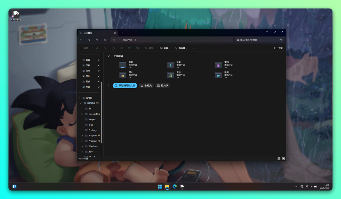Viewport: 341px width, 199px height.
Task: Launch Microsoft Edge from the taskbar
Action: pyautogui.click(x=174, y=186)
